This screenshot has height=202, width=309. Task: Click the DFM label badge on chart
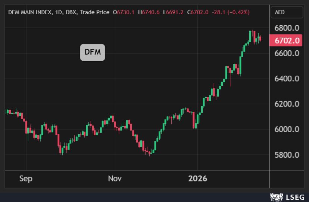(93, 52)
